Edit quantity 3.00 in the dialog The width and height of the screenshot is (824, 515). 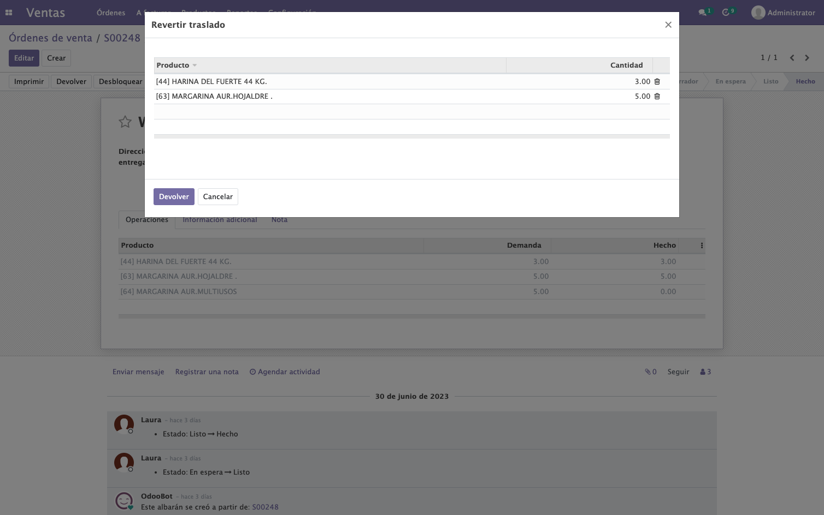coord(642,81)
